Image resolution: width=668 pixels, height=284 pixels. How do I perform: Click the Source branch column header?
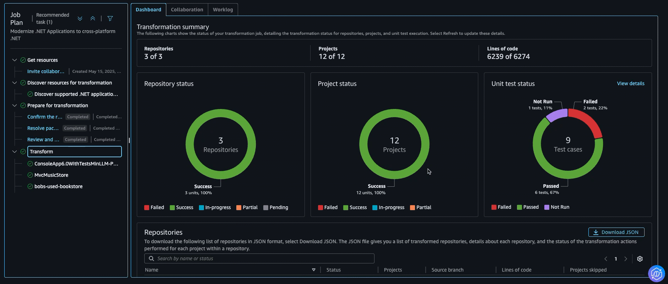tap(447, 270)
